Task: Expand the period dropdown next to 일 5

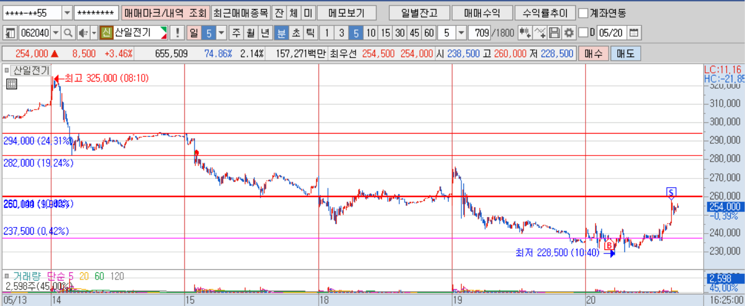Action: 221,33
